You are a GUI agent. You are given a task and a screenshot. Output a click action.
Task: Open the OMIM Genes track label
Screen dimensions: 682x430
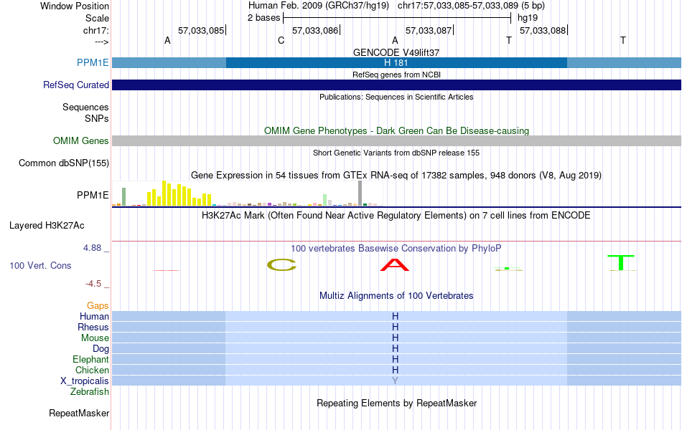[81, 140]
